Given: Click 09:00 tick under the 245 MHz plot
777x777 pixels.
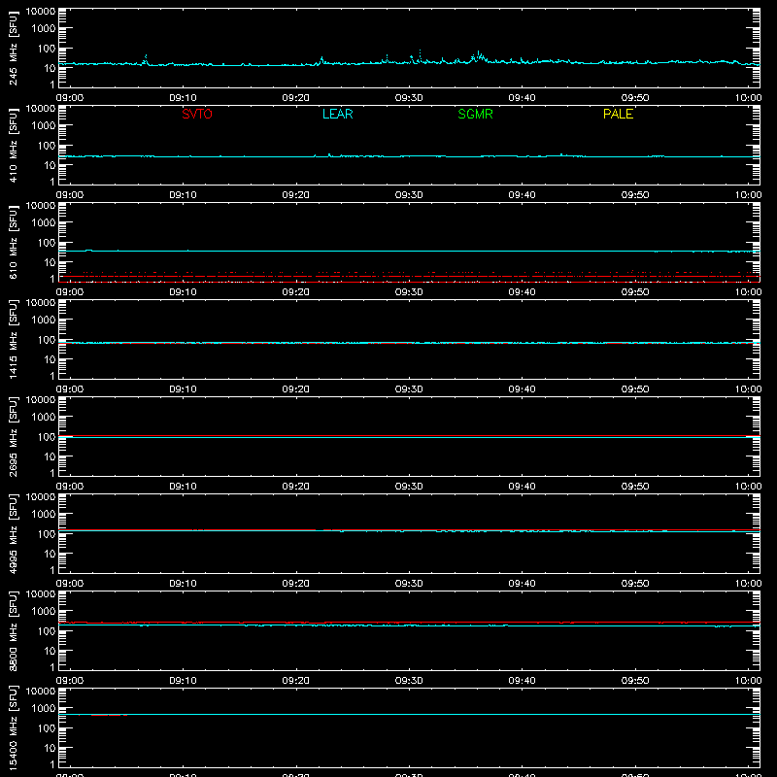Looking at the screenshot, I should pos(70,98).
